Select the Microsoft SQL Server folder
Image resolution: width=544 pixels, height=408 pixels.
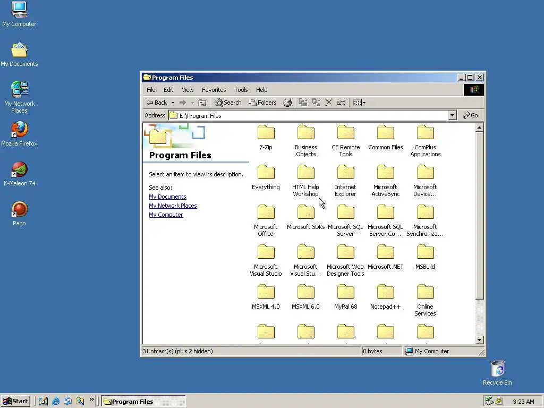[x=345, y=220]
